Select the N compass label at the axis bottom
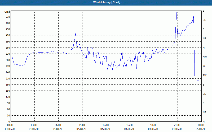212x132 pixels. tap(204, 122)
